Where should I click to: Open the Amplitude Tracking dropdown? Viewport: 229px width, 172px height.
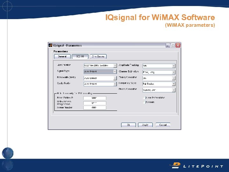click(x=159, y=66)
